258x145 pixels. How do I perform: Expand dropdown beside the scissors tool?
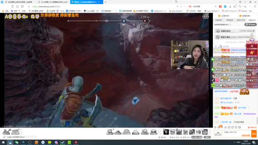[x=237, y=6]
